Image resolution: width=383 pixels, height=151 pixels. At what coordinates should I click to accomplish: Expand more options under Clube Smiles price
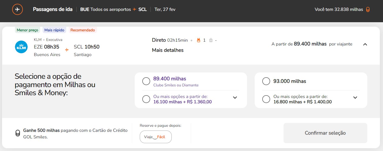(235, 97)
